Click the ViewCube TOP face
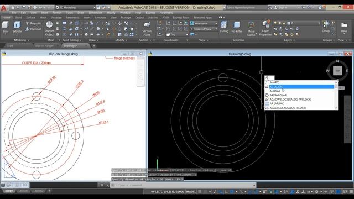 (337, 71)
